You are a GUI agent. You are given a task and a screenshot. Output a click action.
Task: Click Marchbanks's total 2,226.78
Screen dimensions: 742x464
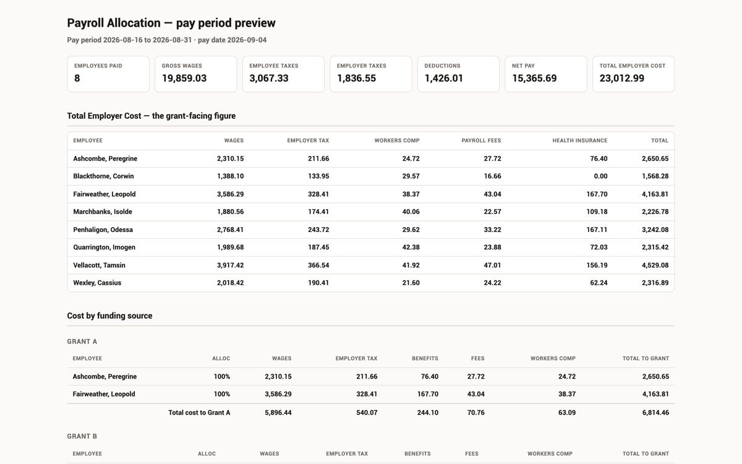click(x=655, y=212)
